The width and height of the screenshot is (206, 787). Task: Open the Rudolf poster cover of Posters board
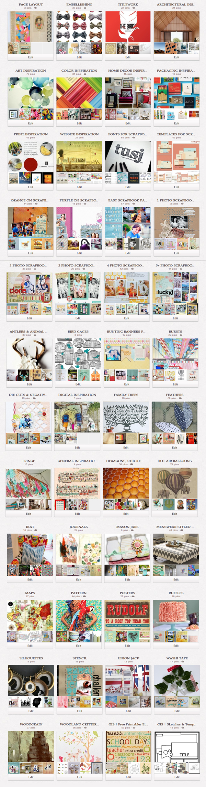coord(127,615)
